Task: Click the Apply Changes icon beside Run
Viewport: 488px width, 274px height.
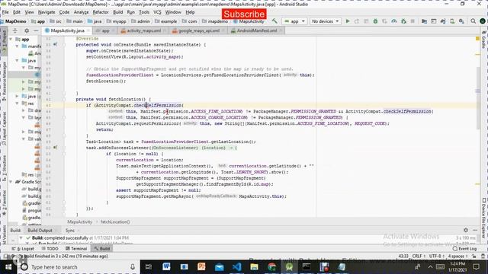Action: click(x=357, y=21)
